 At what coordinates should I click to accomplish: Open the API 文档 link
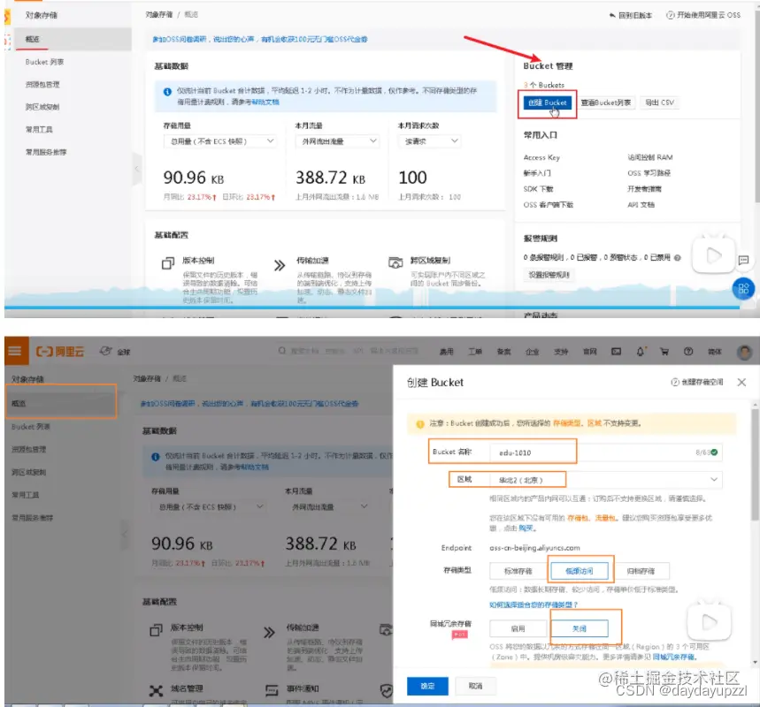641,205
